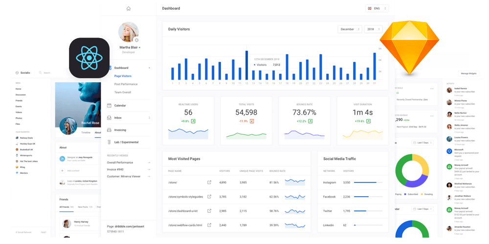Select the Lab / Experimental test tube icon
This screenshot has width=489, height=244.
109,142
